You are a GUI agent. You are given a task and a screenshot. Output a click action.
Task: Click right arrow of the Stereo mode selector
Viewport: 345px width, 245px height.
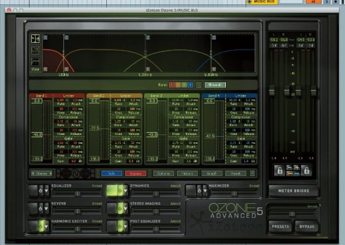[51, 173]
